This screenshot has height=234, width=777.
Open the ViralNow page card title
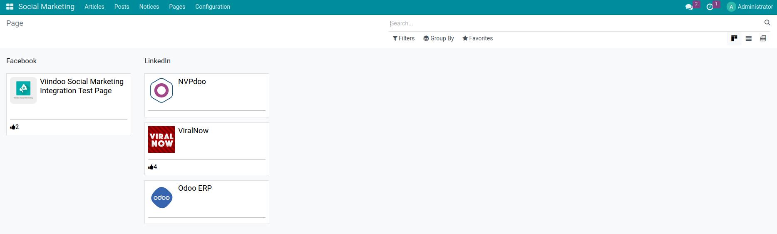193,131
